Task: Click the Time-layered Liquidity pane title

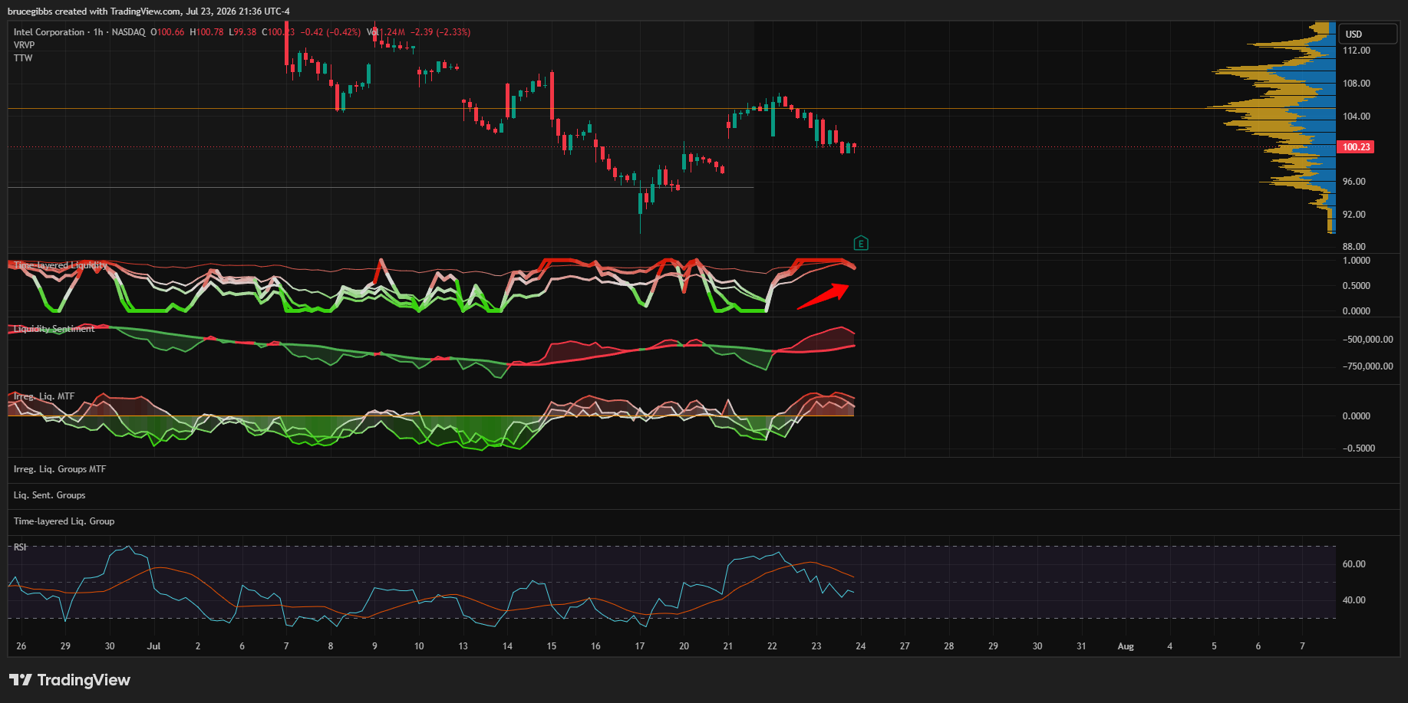Action: [61, 265]
